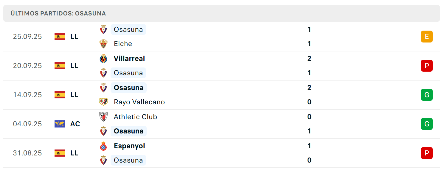Click the AC competition label on 04.09.25
This screenshot has height=170, width=445.
pos(75,124)
